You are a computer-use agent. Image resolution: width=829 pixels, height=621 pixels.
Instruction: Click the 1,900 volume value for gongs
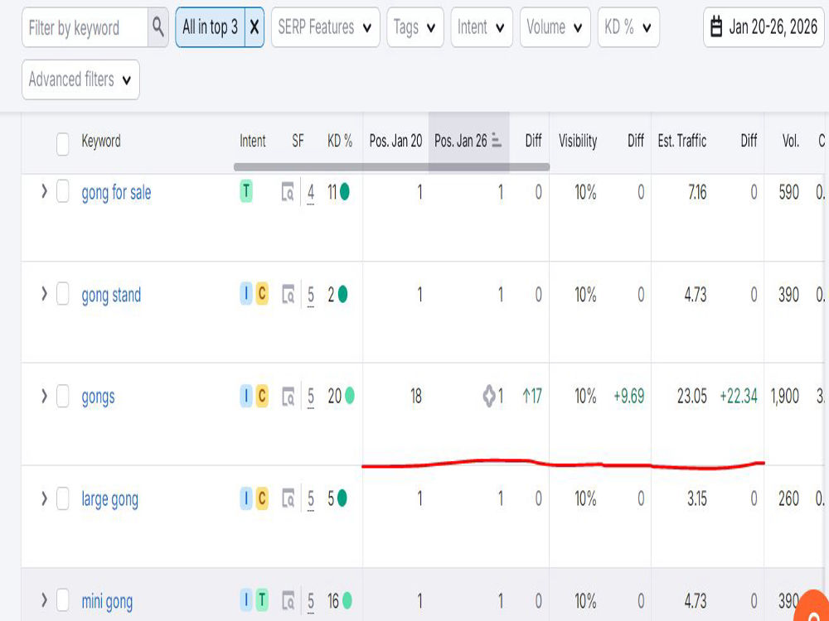(x=784, y=396)
